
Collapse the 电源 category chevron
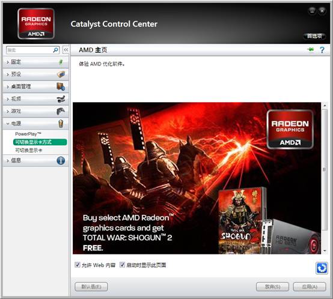pos(8,124)
